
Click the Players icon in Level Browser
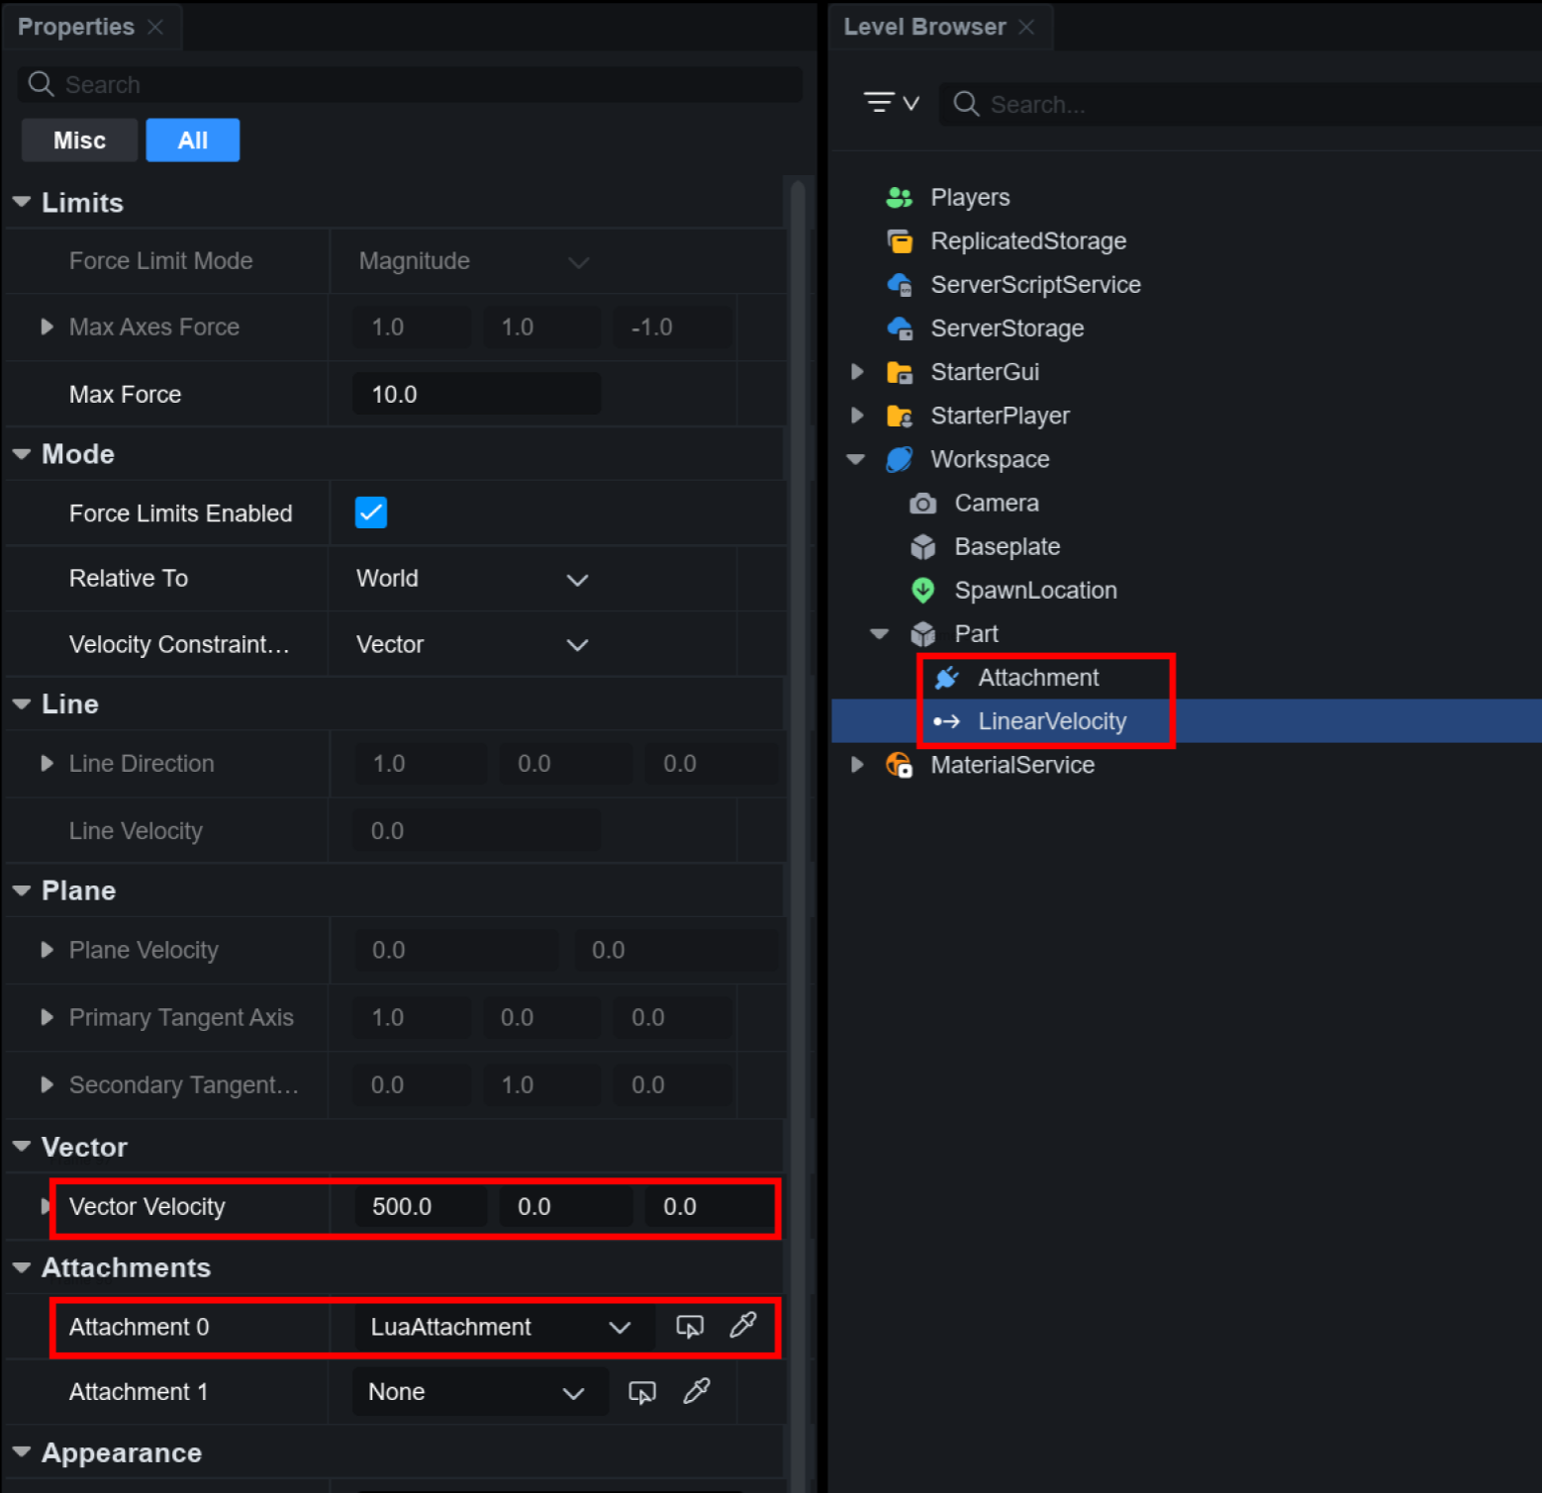click(x=899, y=198)
